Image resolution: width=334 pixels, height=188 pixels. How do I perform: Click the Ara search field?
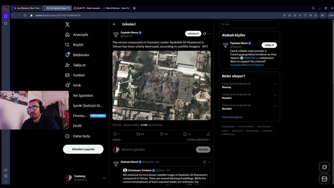[249, 24]
